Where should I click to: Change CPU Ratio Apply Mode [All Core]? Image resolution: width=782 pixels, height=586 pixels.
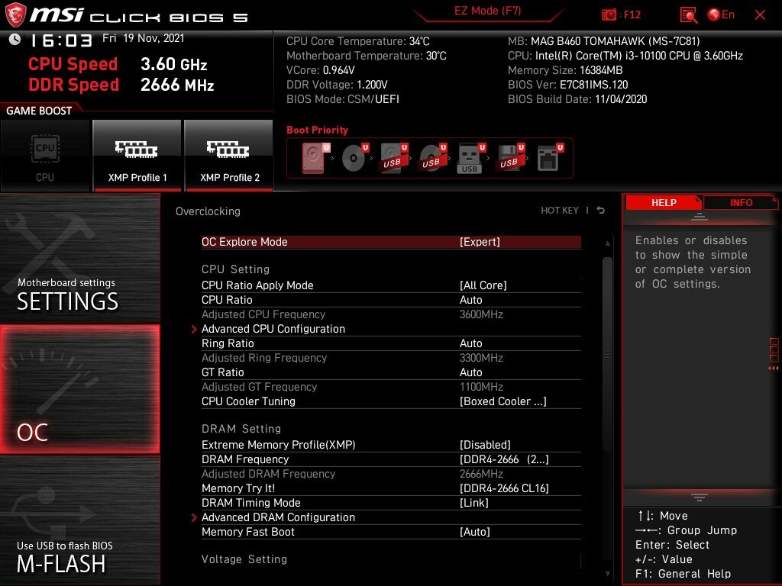click(483, 285)
